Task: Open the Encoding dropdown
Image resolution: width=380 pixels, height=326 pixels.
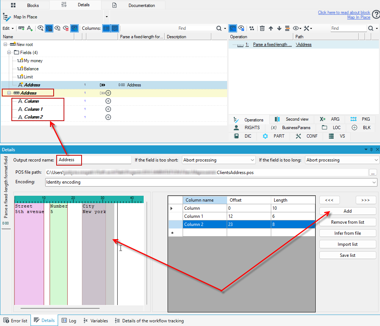Action: pos(211,182)
